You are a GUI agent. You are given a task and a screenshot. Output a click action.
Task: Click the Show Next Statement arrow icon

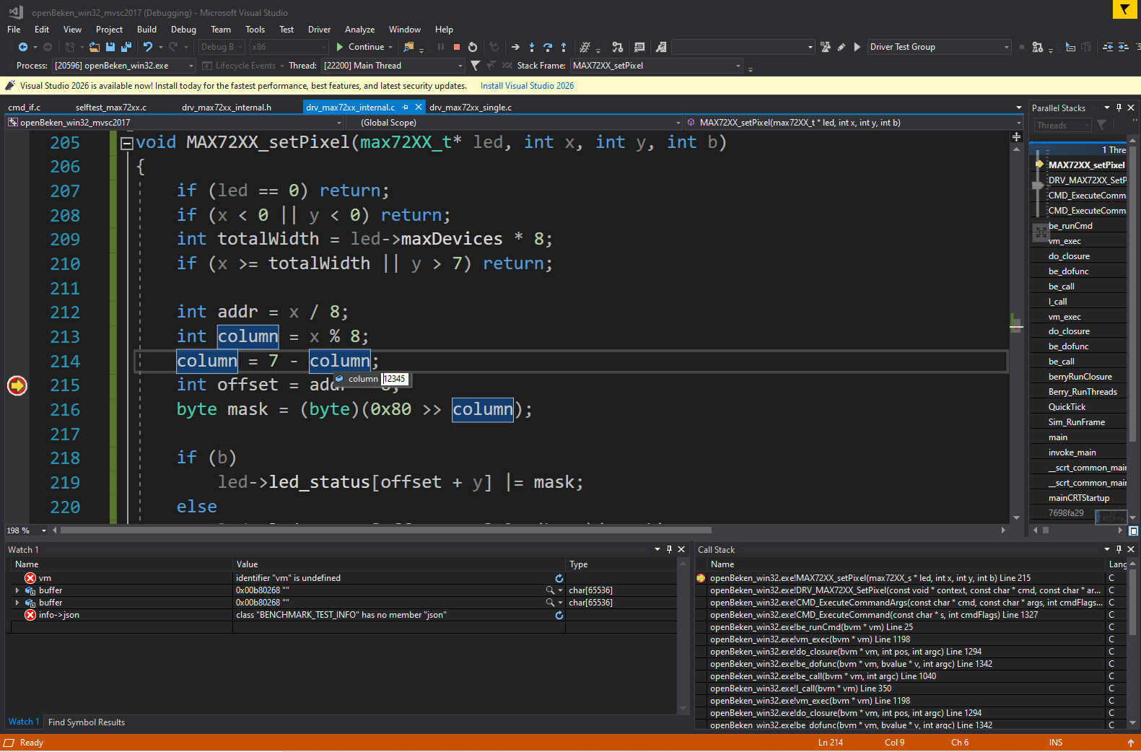point(515,47)
